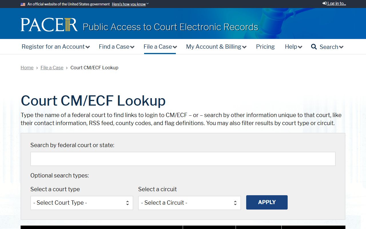366x229 pixels.
Task: Focus the federal court or state search field
Action: (x=183, y=159)
